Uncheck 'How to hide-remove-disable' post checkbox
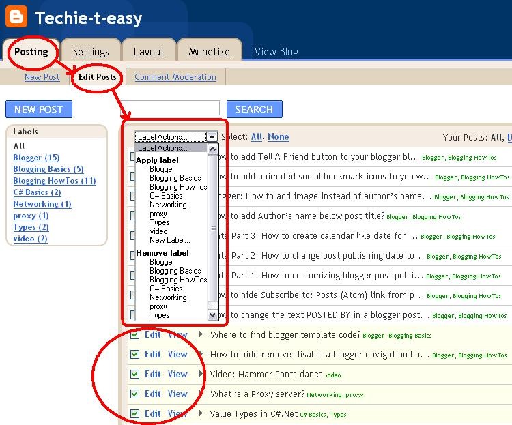The height and width of the screenshot is (425, 512). pyautogui.click(x=135, y=355)
